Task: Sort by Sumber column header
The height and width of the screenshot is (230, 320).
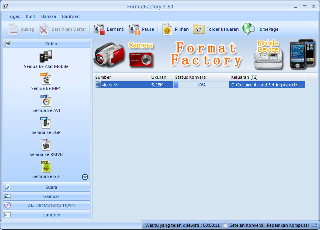Action: (x=121, y=77)
